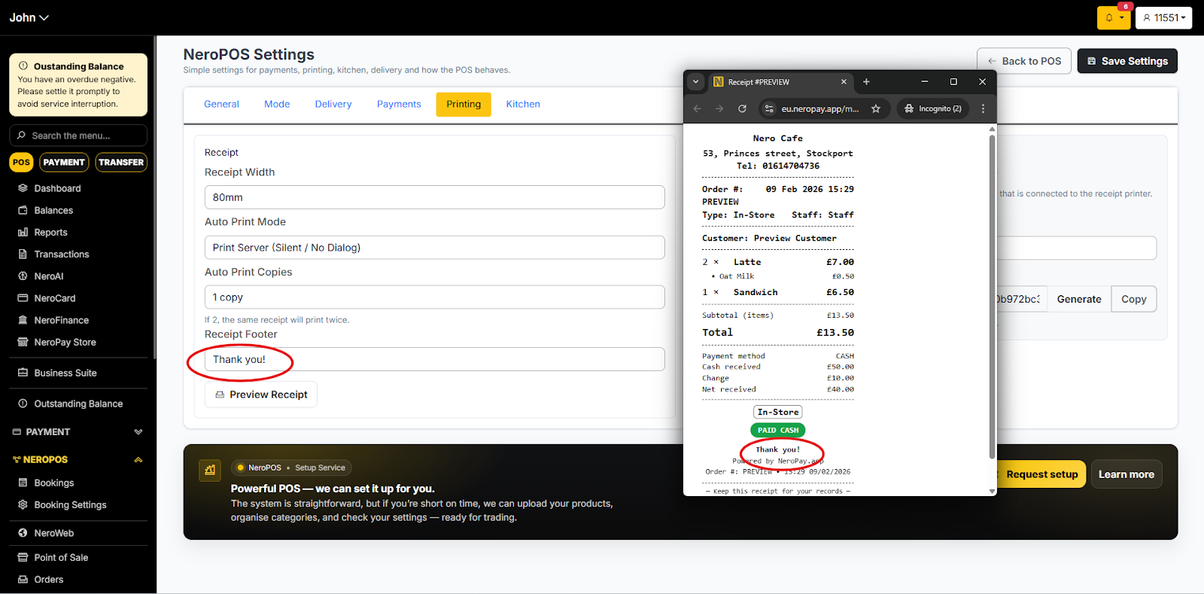Screen dimensions: 1204x594
Task: Click the Reports chart icon
Action: click(x=23, y=233)
